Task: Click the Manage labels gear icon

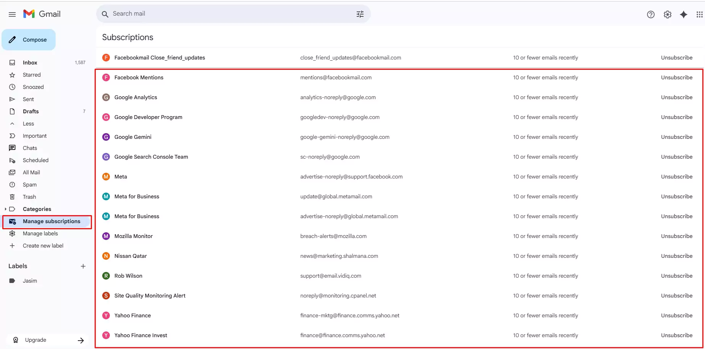Action: point(12,233)
